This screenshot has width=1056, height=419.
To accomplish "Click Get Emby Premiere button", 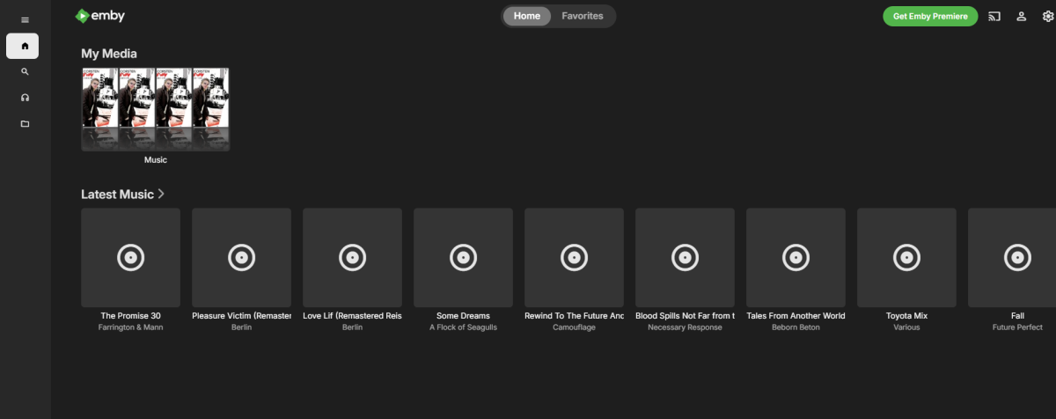I will (930, 16).
